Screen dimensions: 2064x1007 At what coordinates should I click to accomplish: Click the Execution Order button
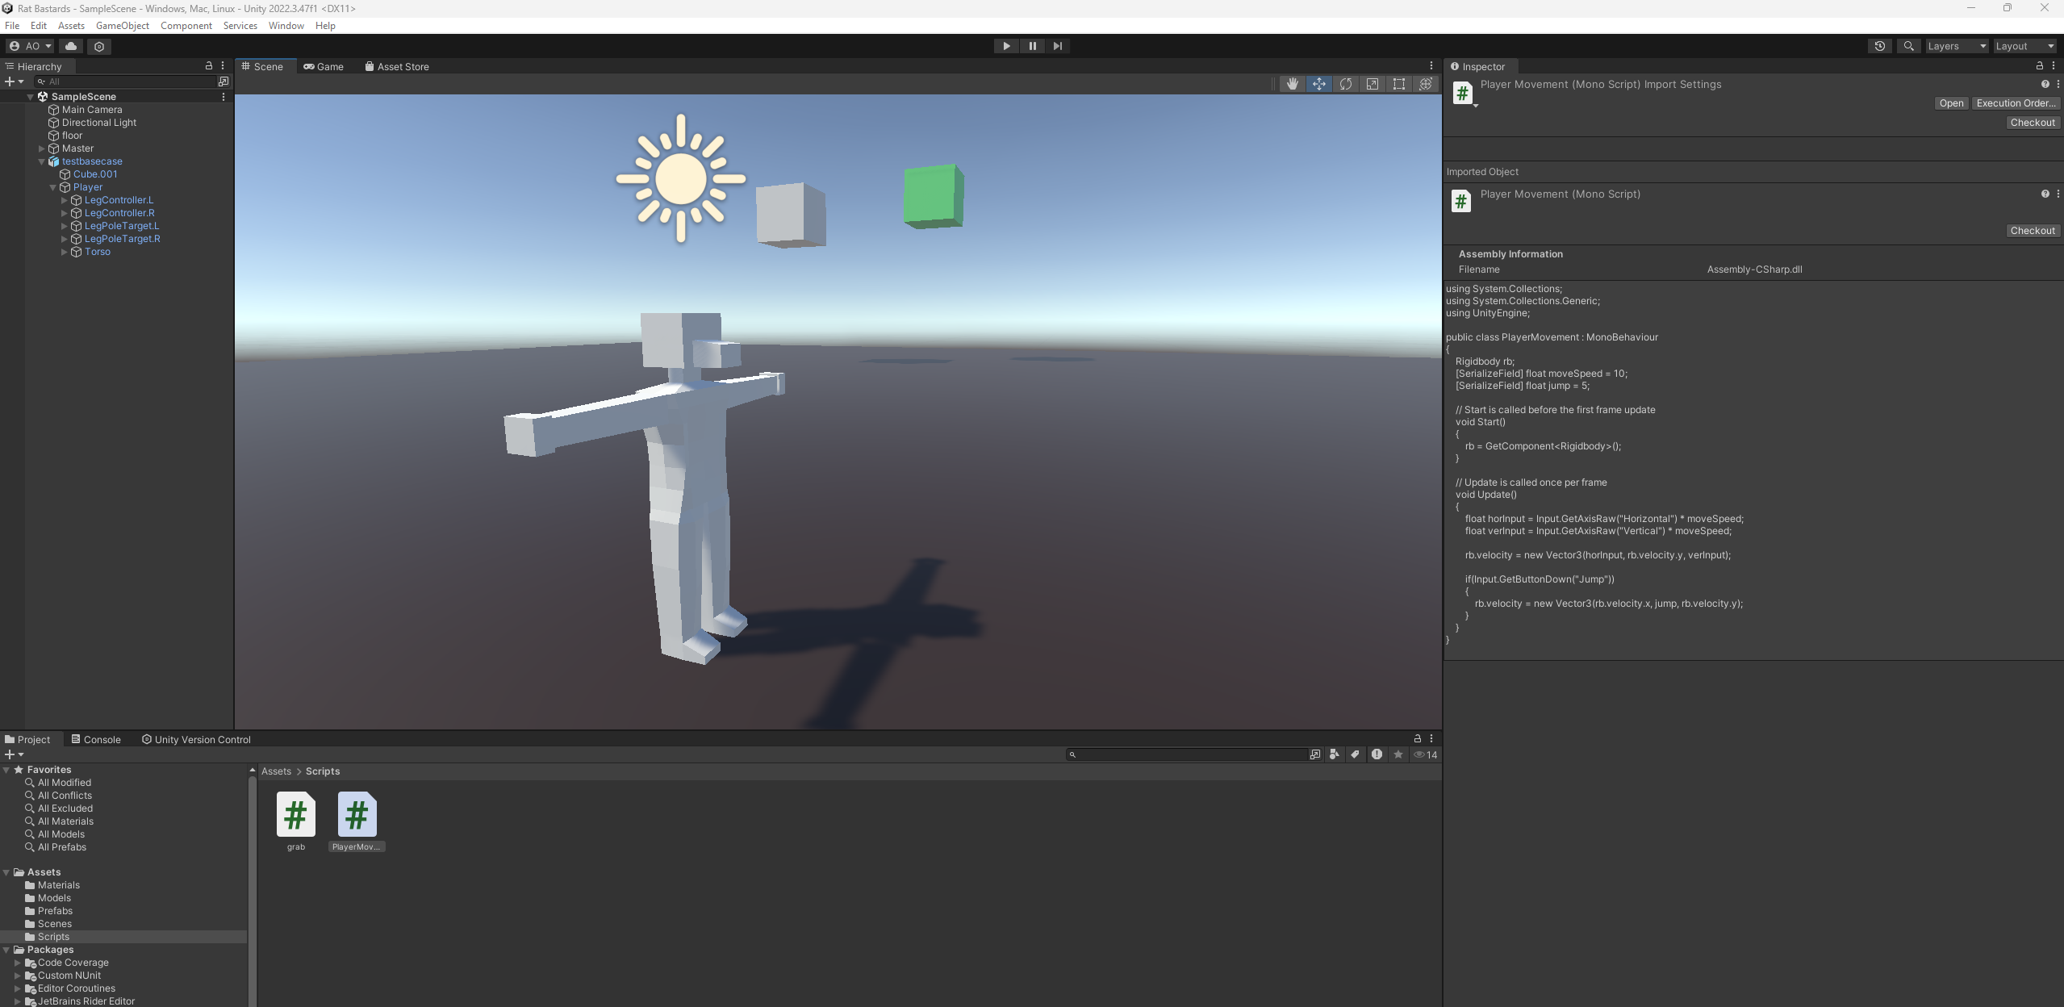point(2015,102)
